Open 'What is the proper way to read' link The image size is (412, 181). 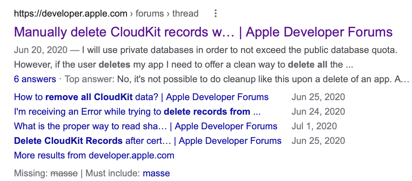145,126
